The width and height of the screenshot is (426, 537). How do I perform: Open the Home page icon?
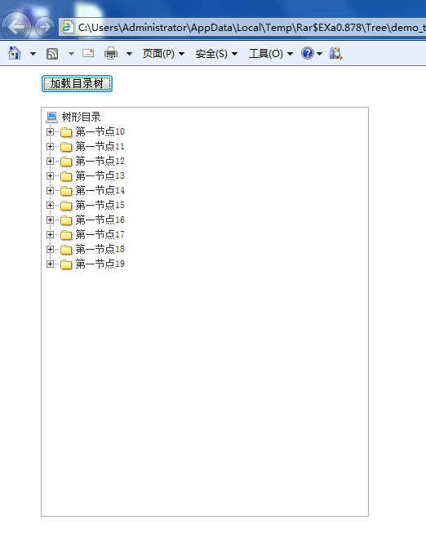pyautogui.click(x=15, y=53)
